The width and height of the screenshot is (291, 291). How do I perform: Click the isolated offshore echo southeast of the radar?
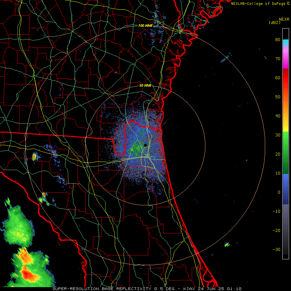click(227, 245)
